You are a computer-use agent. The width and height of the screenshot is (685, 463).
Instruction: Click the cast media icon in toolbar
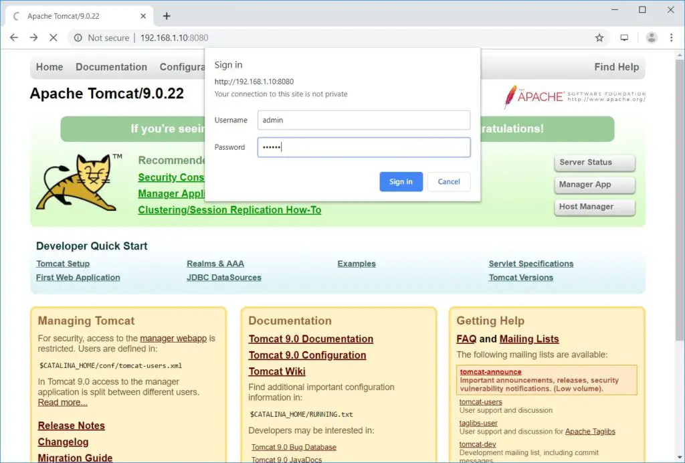tap(624, 38)
